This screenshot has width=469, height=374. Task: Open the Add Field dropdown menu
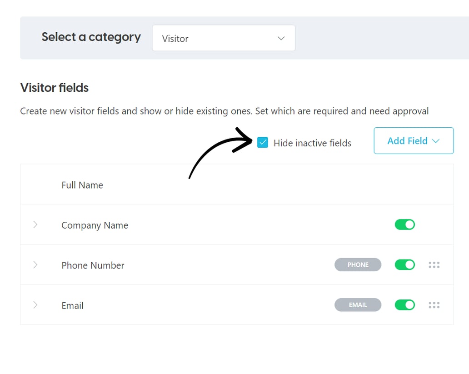(413, 141)
